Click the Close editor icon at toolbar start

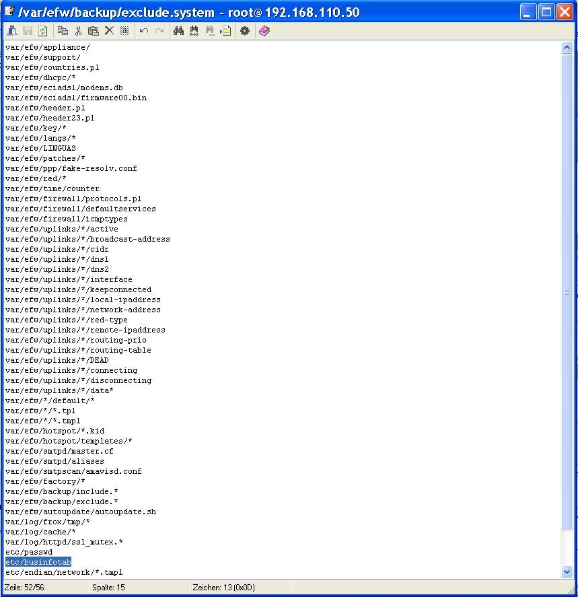coord(11,31)
